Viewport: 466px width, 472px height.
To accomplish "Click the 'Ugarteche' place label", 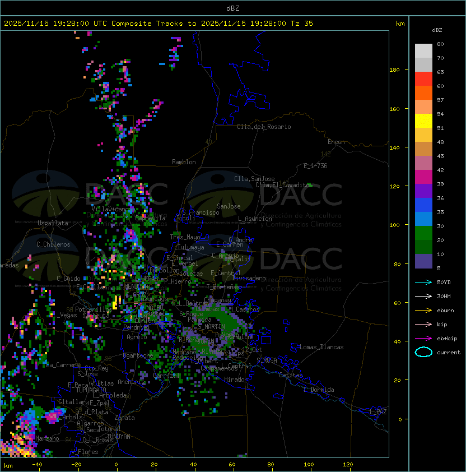I will (x=138, y=355).
